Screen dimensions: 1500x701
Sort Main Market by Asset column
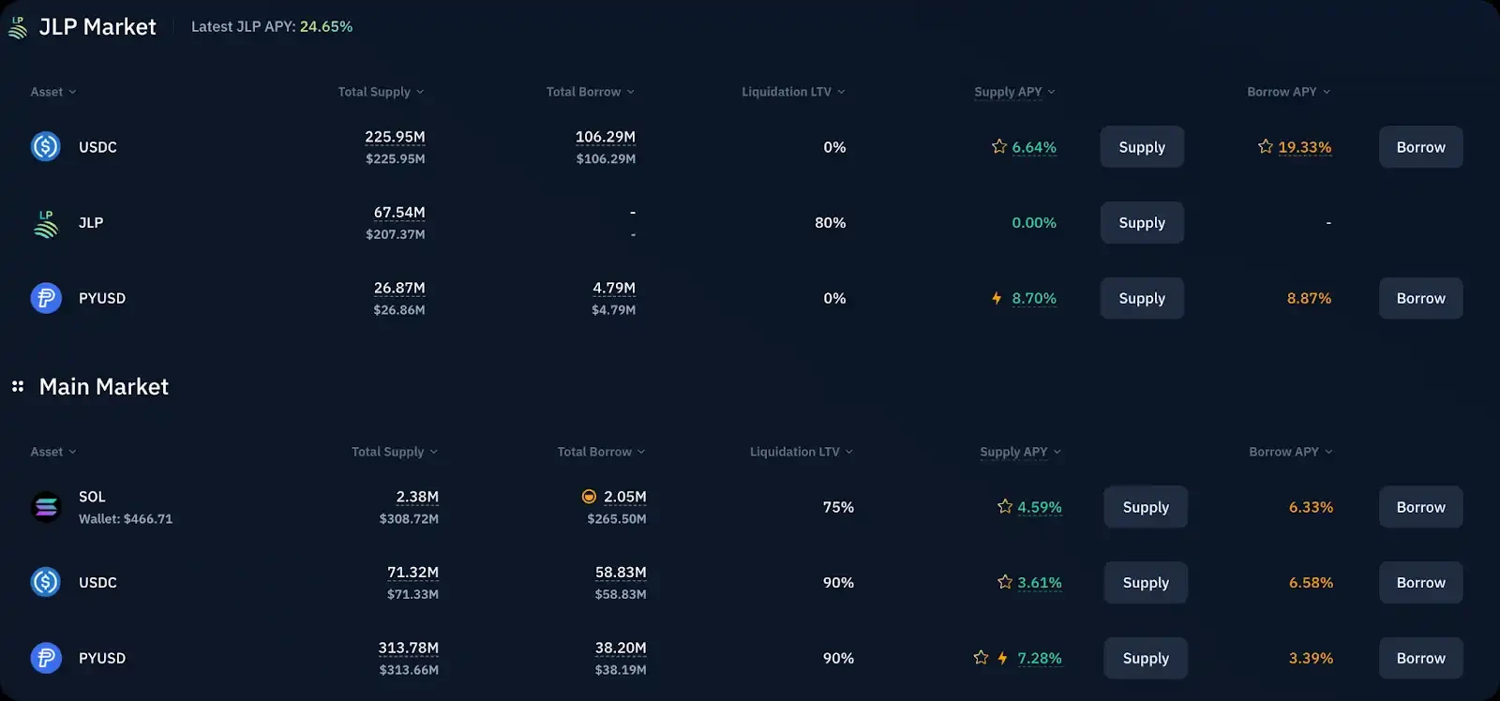coord(52,452)
